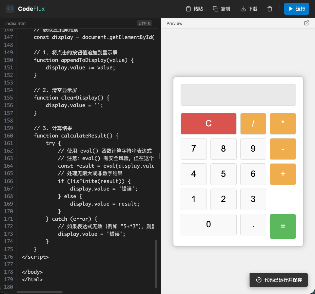Click the editor horizontal scrollbar thumb

(40, 292)
